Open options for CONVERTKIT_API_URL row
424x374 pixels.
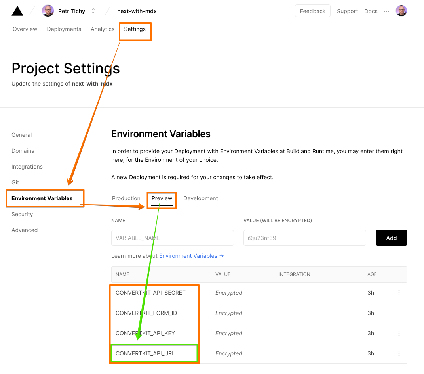tap(399, 353)
